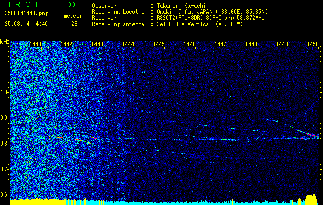Click the Observer field label
The image size is (323, 205).
(104, 6)
